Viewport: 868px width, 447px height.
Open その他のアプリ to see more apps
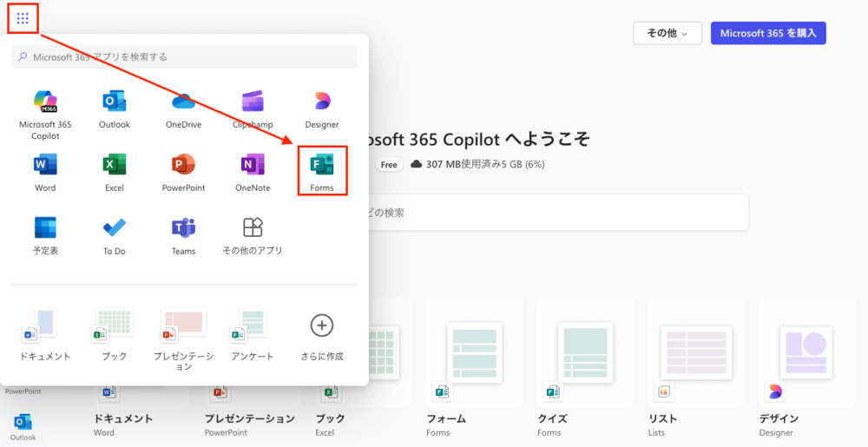click(253, 235)
